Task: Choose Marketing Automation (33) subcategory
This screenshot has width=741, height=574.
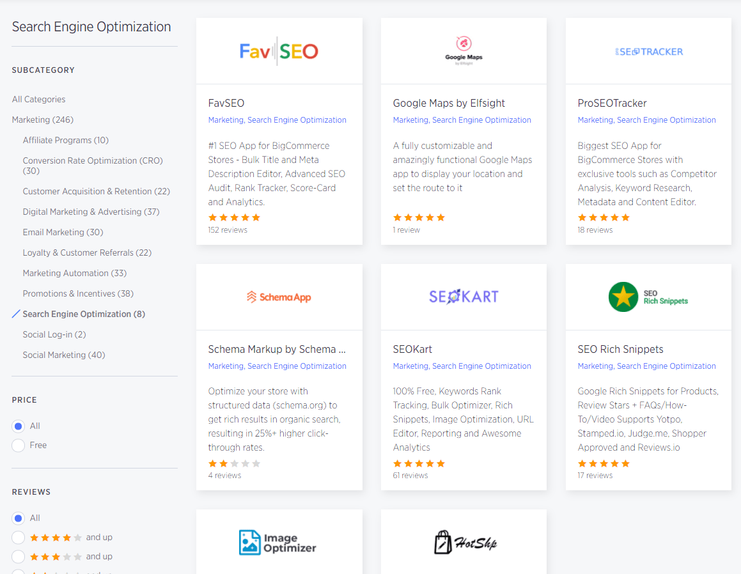Action: [x=75, y=273]
